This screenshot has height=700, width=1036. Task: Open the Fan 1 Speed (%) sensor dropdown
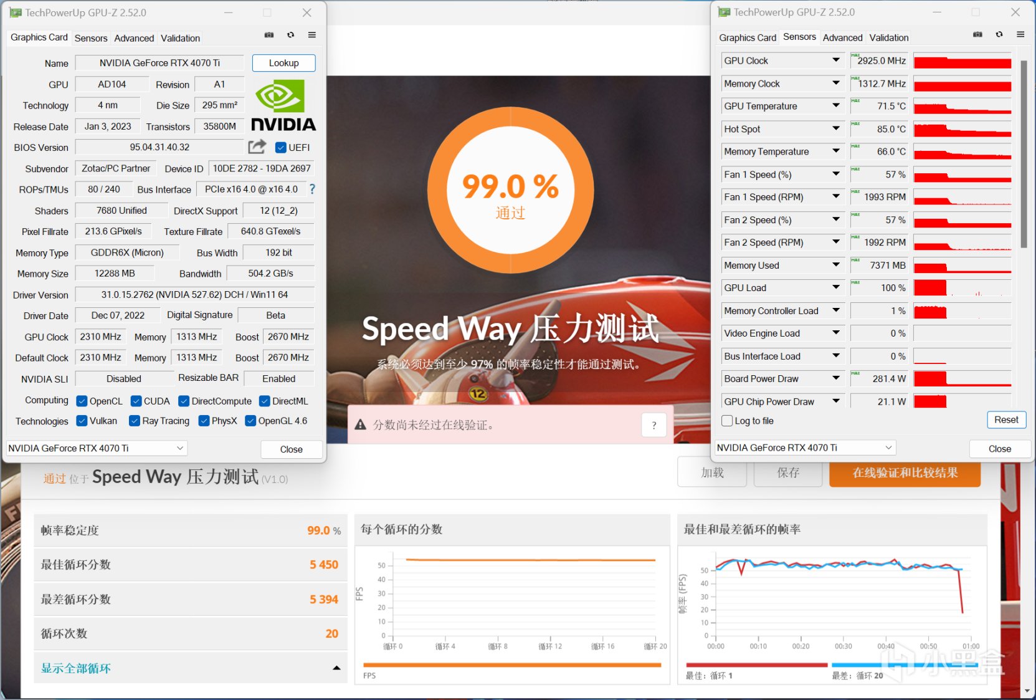click(836, 174)
